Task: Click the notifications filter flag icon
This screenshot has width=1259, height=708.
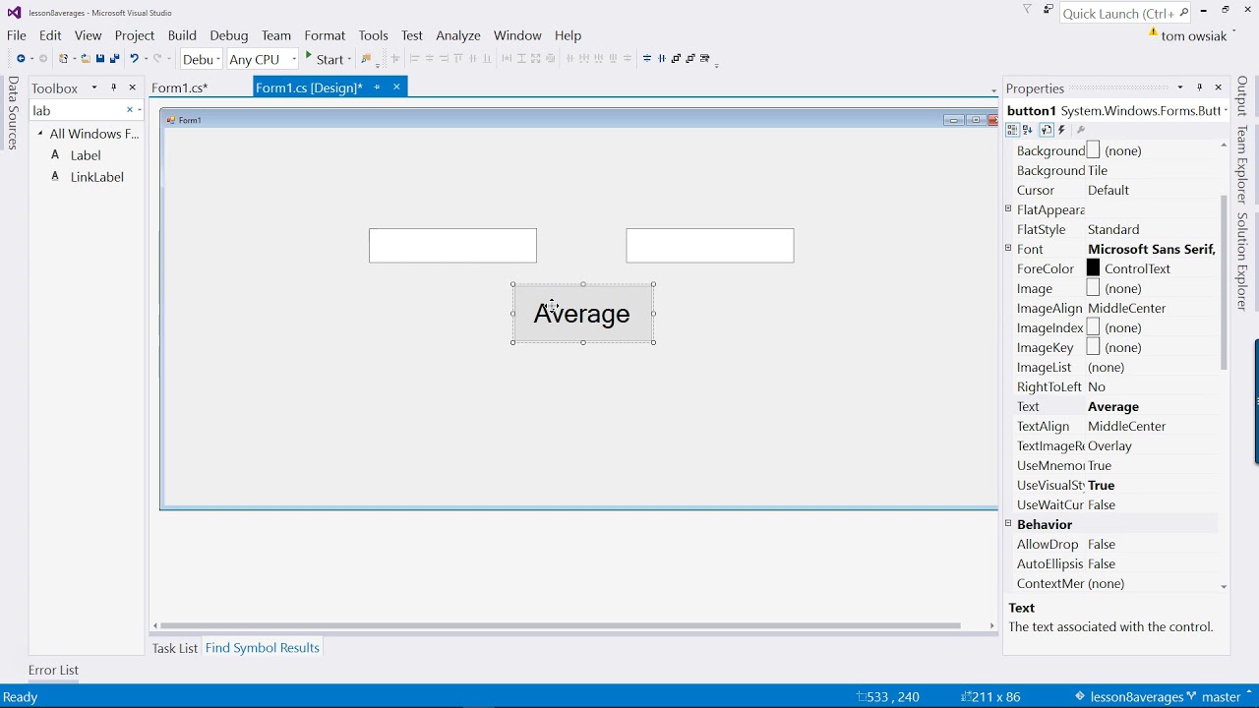Action: 1028,10
